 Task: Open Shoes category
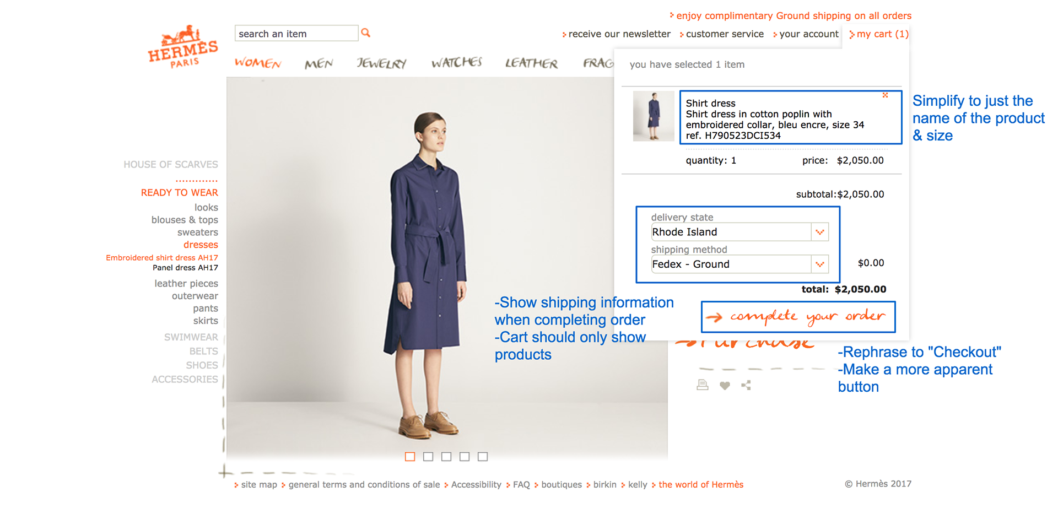pyautogui.click(x=202, y=365)
